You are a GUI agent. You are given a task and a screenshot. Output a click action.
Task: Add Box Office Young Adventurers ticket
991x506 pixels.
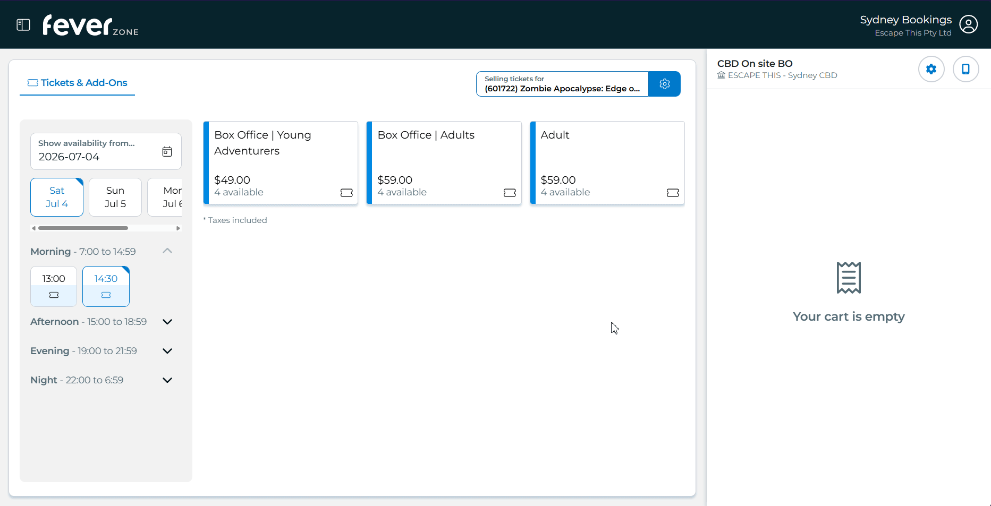point(281,162)
